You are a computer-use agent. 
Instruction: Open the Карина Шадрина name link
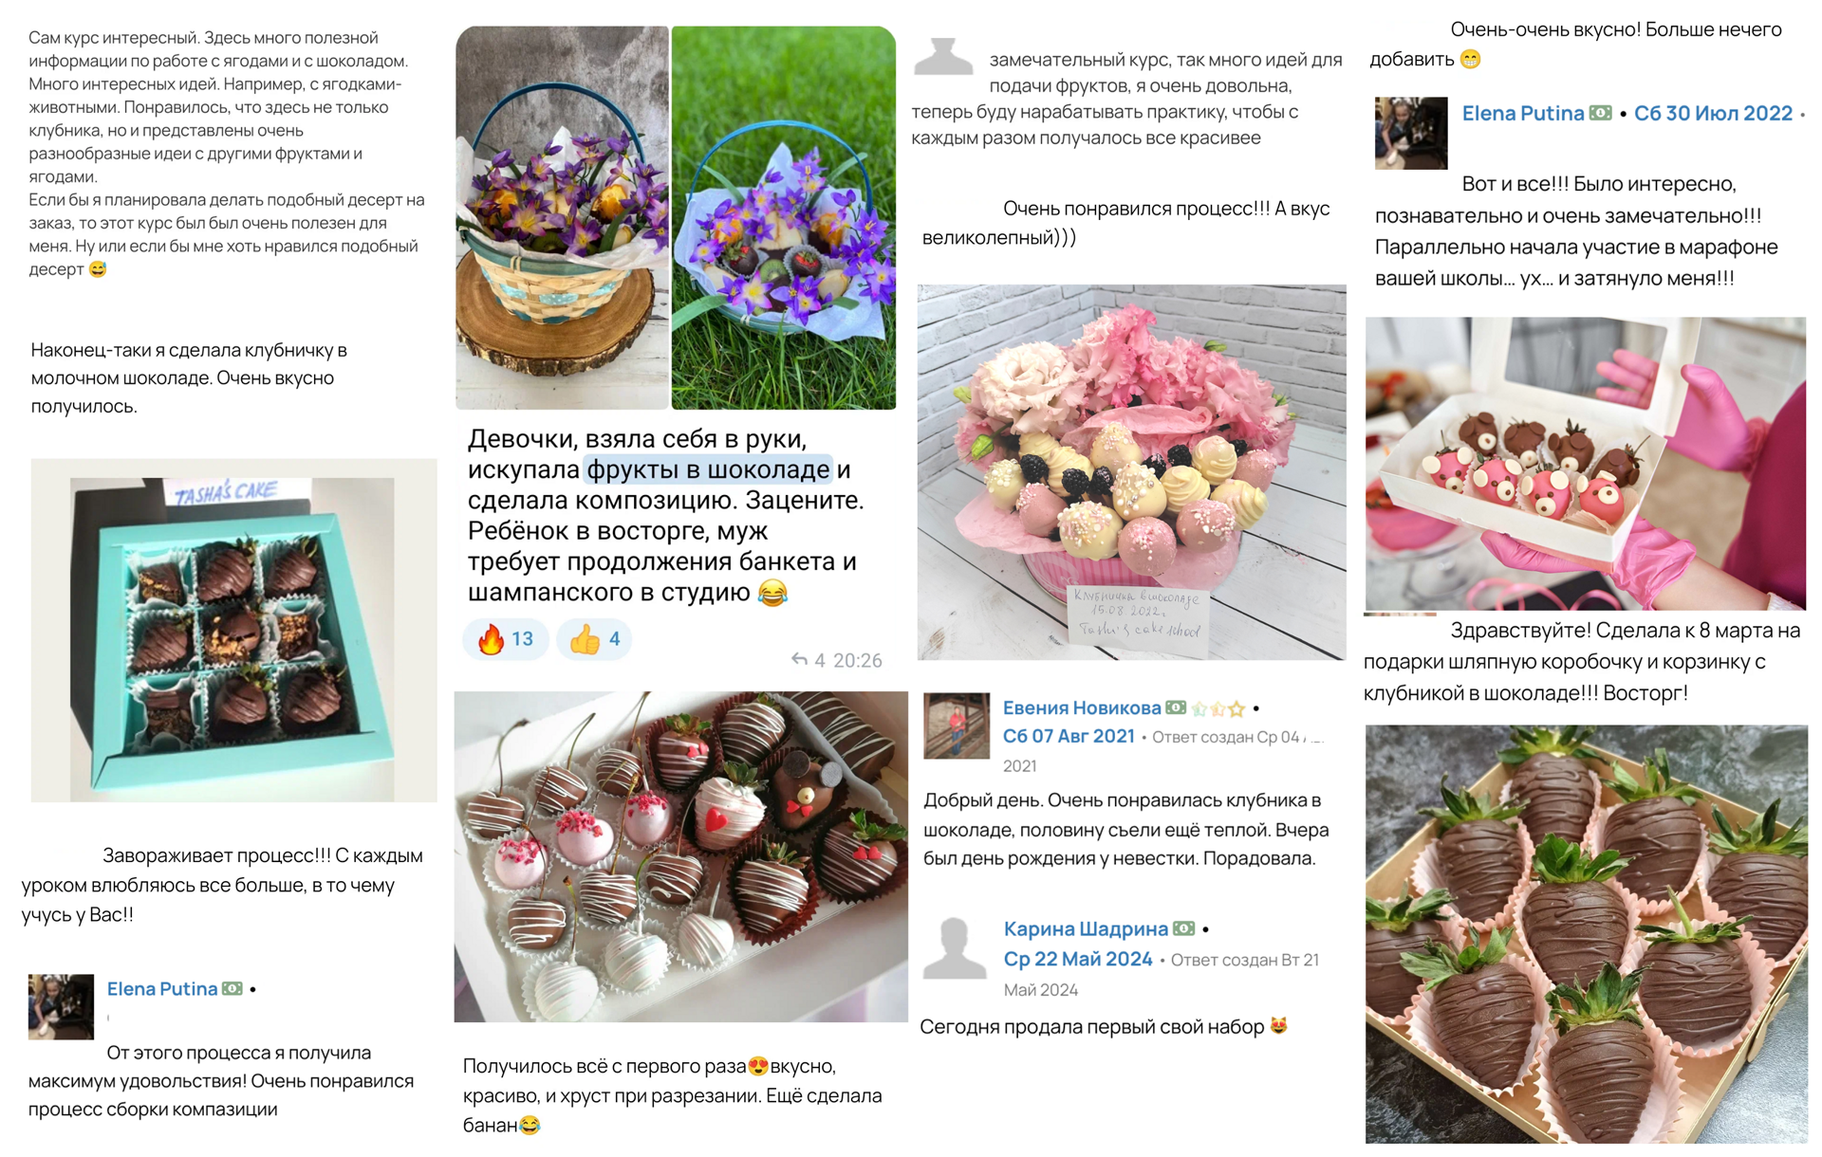pos(1086,928)
